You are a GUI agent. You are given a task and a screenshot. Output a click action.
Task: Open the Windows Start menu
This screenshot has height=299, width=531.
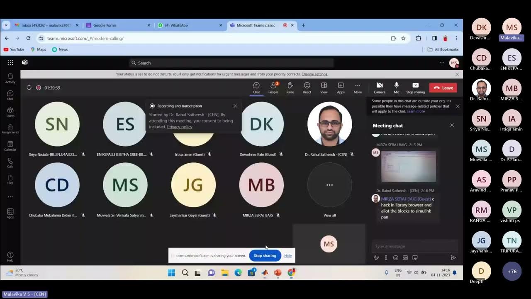171,273
